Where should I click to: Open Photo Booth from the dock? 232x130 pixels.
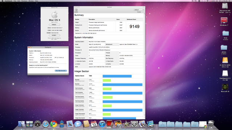[x=110, y=124]
